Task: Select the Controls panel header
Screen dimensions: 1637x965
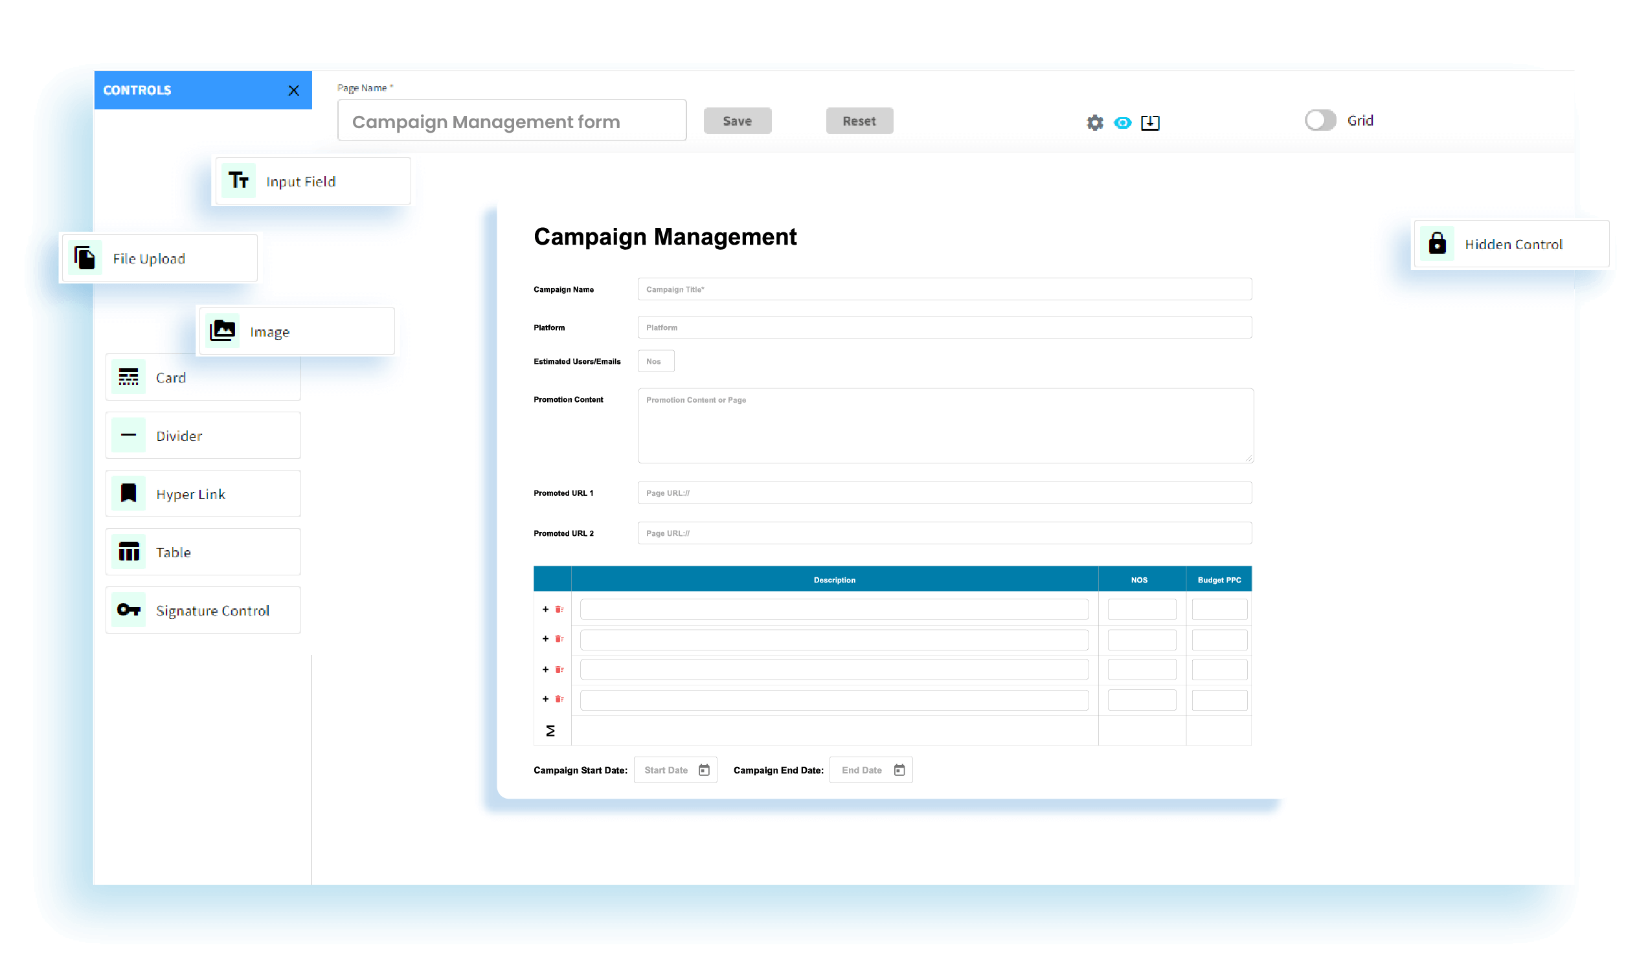Action: click(137, 90)
